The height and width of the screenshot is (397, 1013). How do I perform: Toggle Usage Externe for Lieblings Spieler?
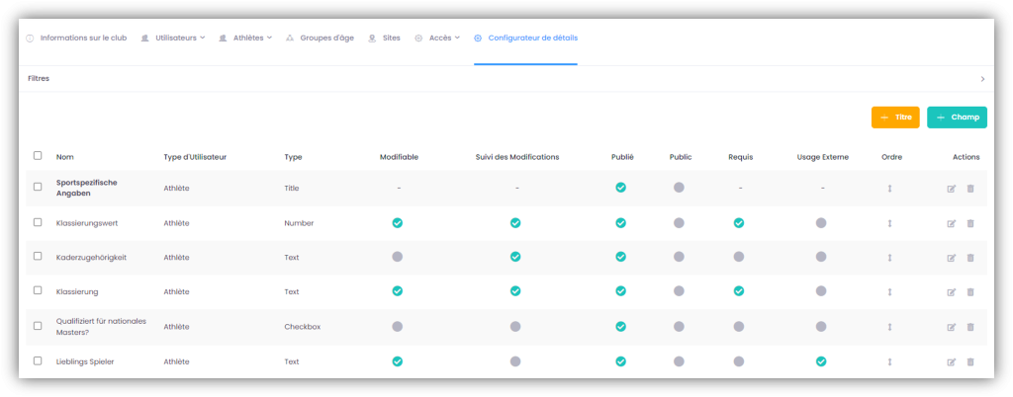[821, 361]
